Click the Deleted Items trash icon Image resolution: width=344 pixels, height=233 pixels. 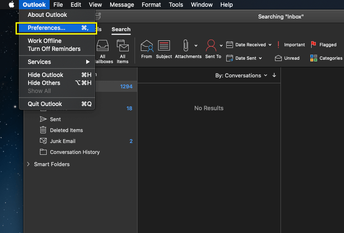tap(43, 130)
